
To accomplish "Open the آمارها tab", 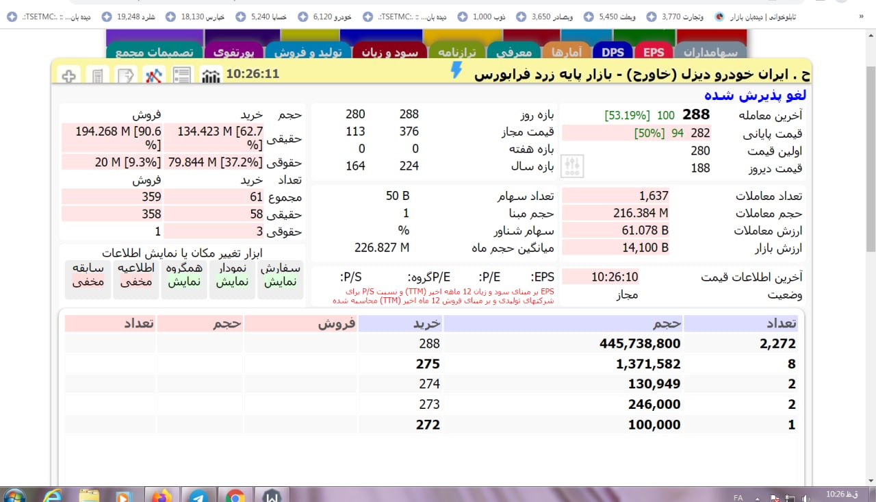I will [x=567, y=52].
